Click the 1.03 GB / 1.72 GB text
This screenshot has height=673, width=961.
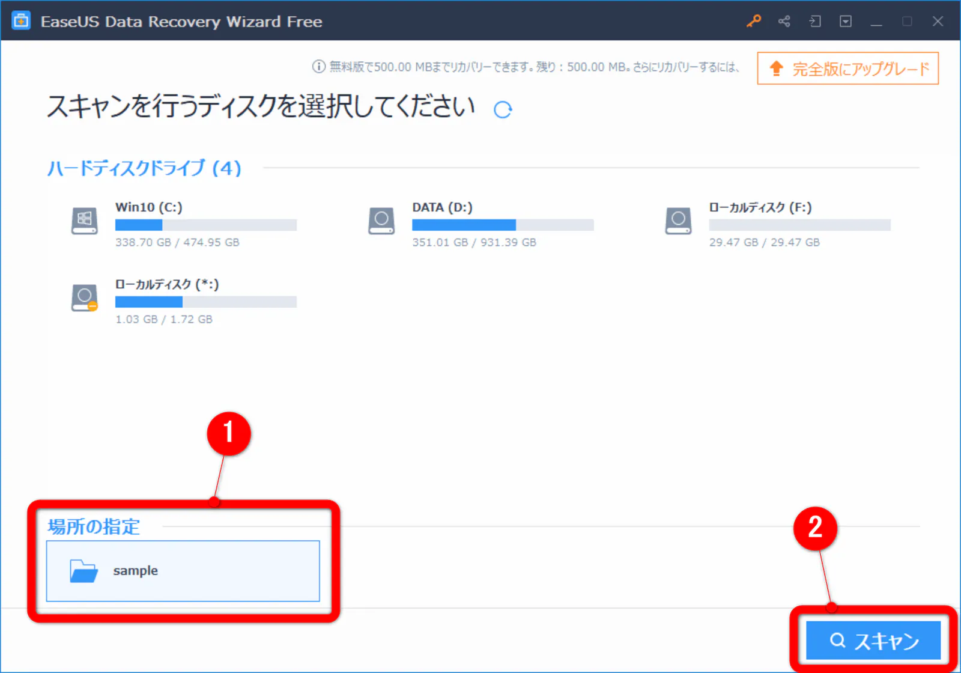164,319
